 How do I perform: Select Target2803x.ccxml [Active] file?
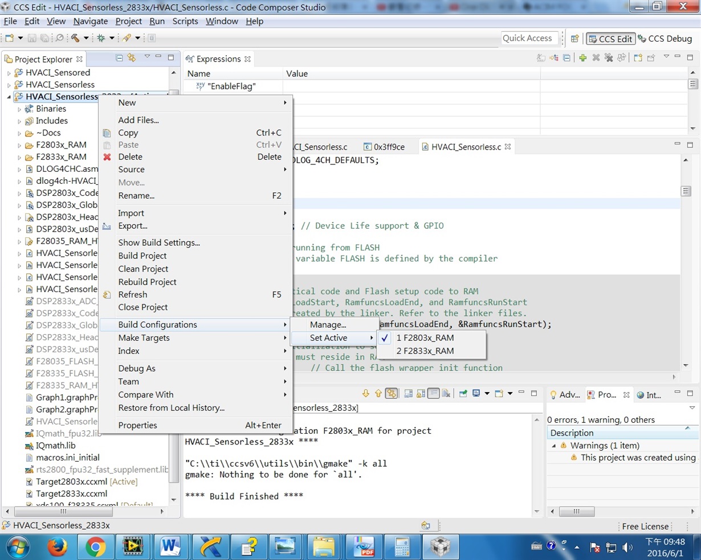coord(87,481)
